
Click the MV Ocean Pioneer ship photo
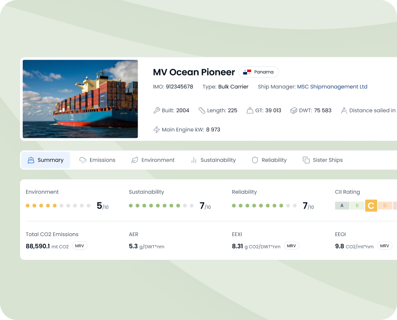(x=80, y=99)
